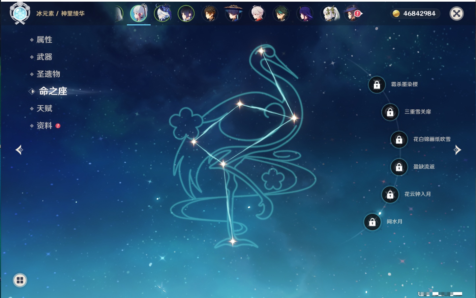Select the partially visible avatar before Ayaka
The image size is (476, 298).
coord(119,14)
